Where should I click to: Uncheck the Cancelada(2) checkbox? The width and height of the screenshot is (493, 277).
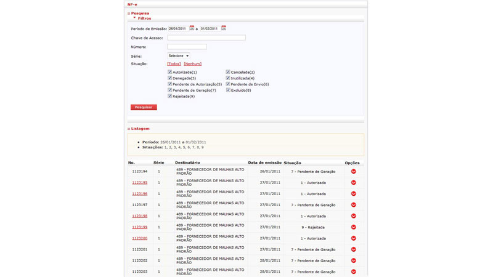228,72
